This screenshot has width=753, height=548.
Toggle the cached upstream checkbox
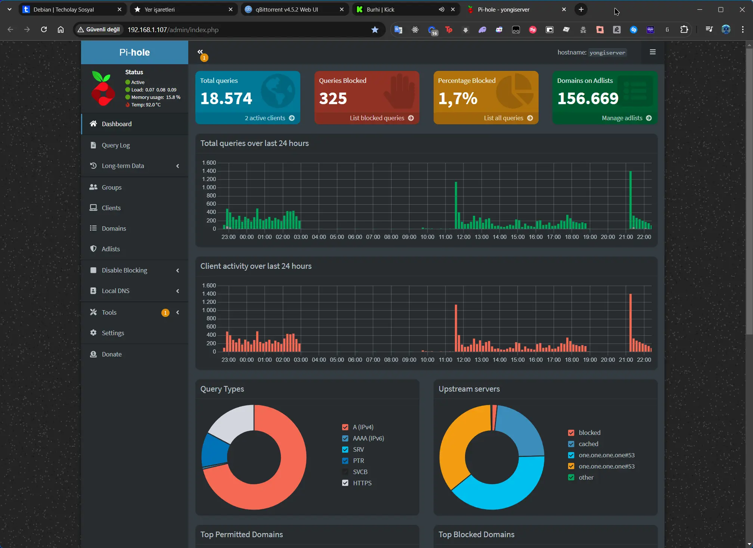point(571,444)
